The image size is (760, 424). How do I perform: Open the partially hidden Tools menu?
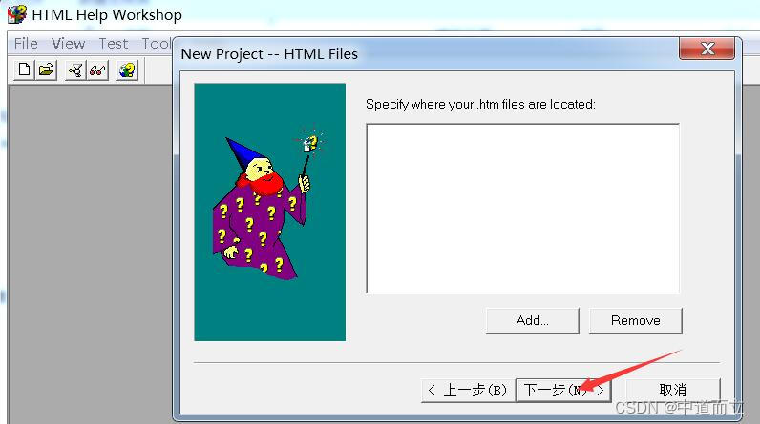coord(157,44)
